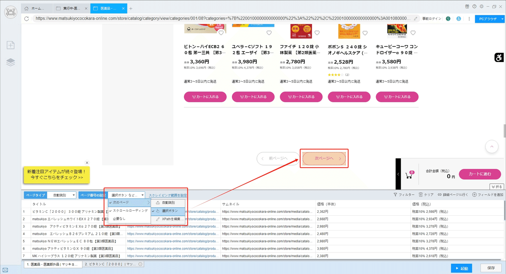Choose 自動識別 in the submenu
506x274 pixels.
pyautogui.click(x=168, y=203)
